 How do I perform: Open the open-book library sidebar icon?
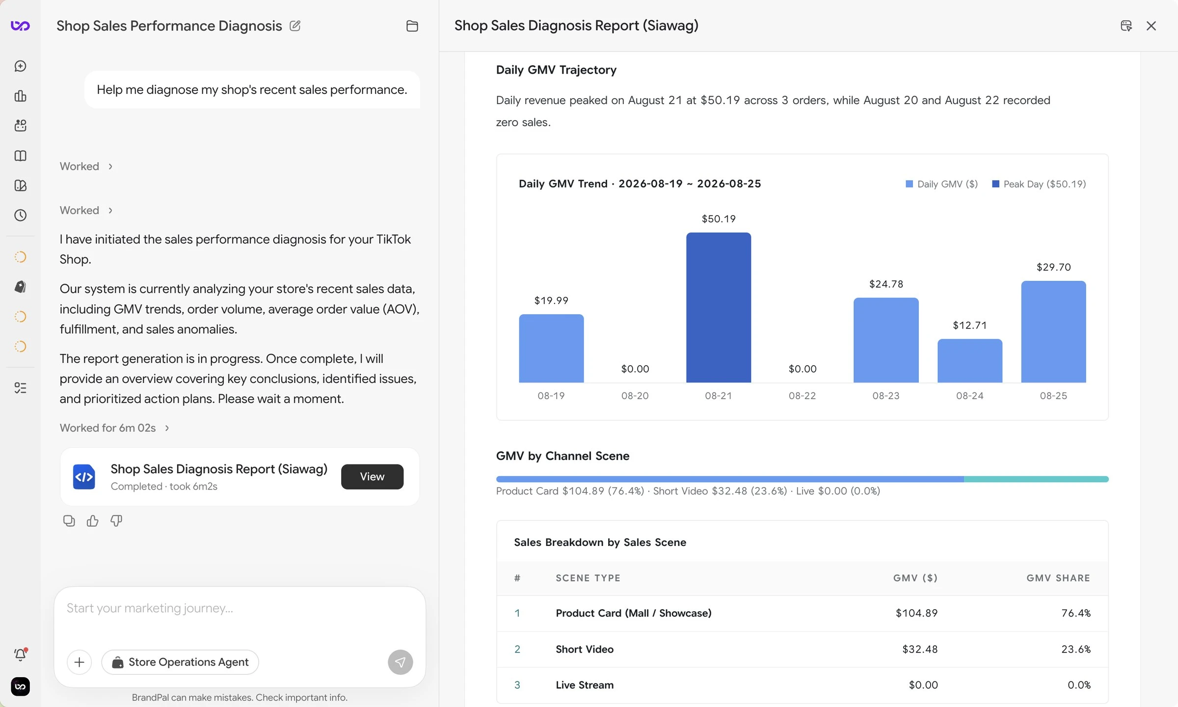(x=20, y=156)
